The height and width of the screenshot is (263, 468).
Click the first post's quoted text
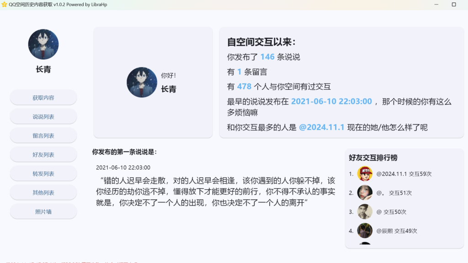(x=215, y=191)
